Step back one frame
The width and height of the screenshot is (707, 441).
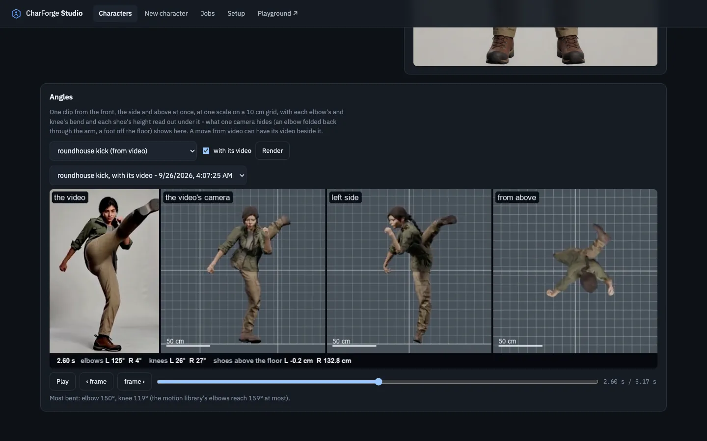pyautogui.click(x=96, y=382)
